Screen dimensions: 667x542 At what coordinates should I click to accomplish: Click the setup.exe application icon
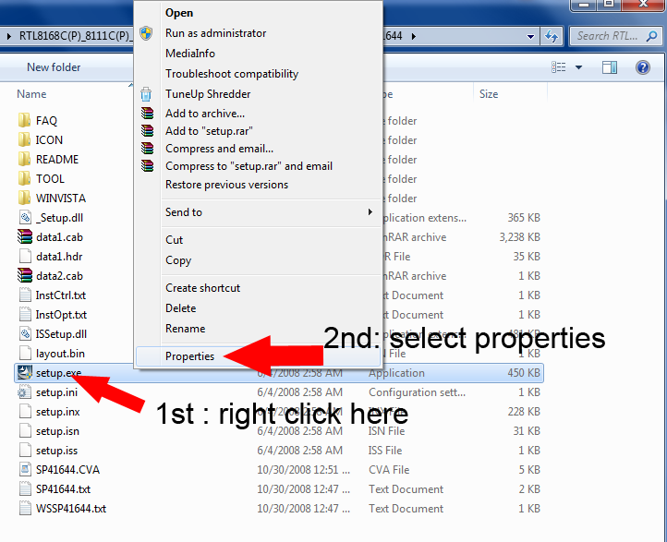pyautogui.click(x=25, y=372)
